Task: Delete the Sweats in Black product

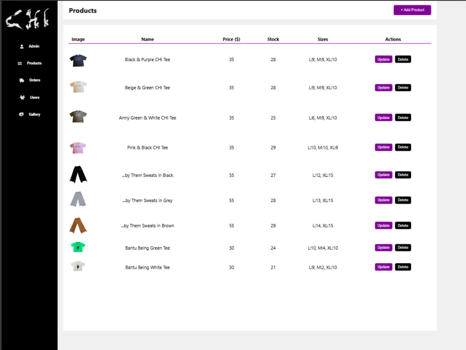Action: [x=403, y=175]
